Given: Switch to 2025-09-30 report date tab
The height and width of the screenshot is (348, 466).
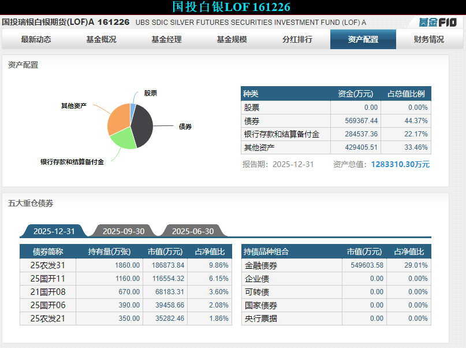Looking at the screenshot, I should pyautogui.click(x=124, y=231).
